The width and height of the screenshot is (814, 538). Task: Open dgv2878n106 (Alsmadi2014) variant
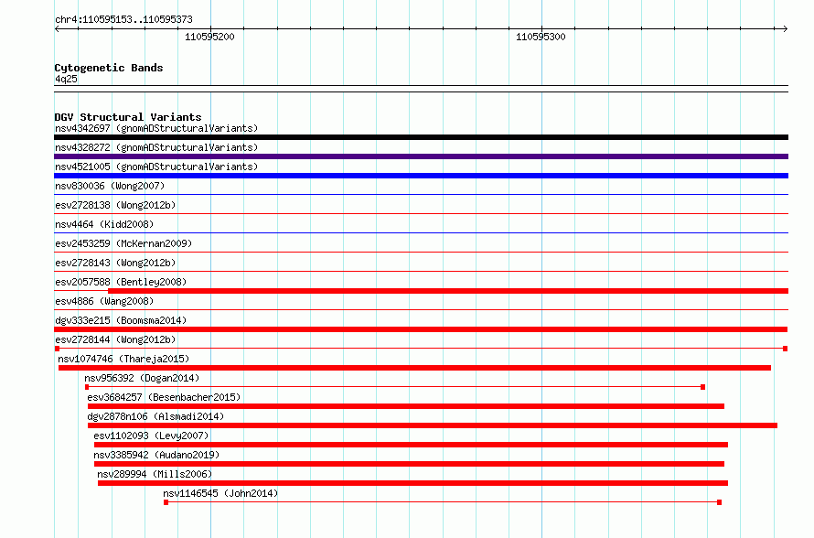155,416
